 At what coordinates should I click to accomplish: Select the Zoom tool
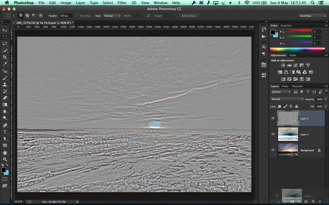(5, 159)
